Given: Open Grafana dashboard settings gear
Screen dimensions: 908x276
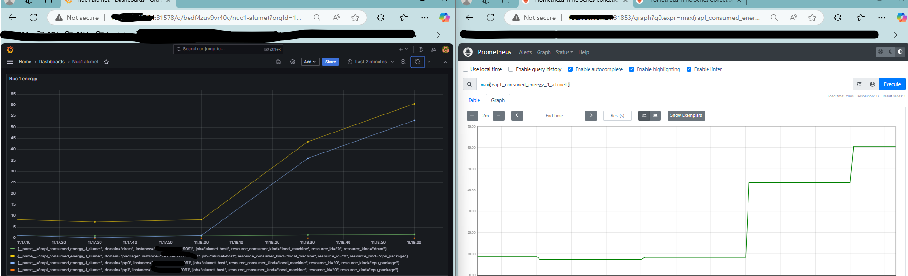Looking at the screenshot, I should (293, 62).
